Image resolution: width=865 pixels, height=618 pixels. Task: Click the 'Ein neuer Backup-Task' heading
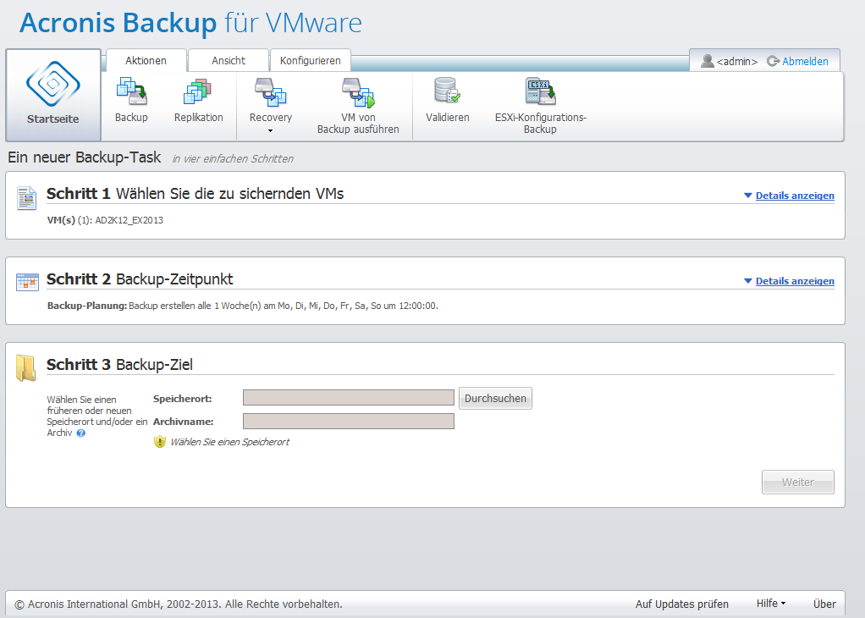[x=85, y=157]
